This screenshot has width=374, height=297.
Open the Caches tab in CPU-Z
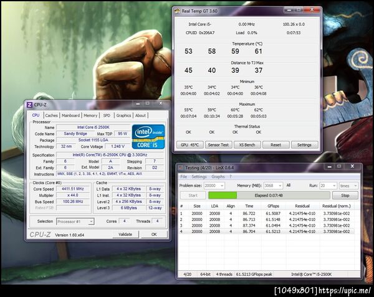tap(52, 116)
